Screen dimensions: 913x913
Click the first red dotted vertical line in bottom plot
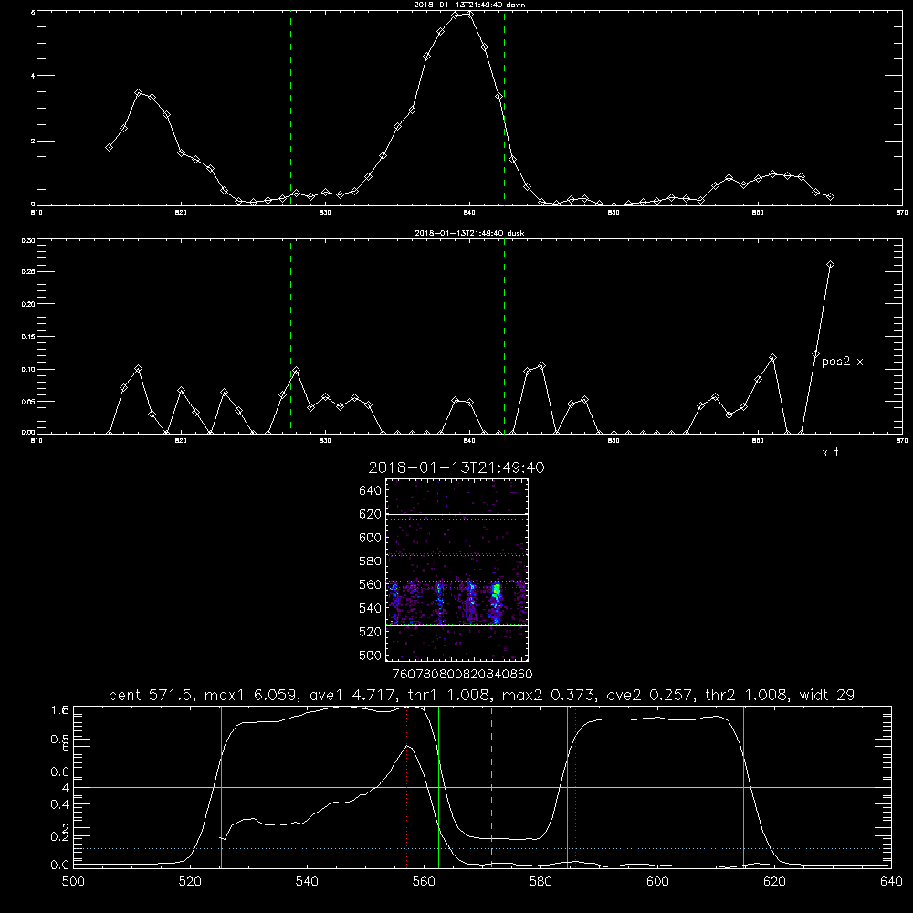[406, 786]
